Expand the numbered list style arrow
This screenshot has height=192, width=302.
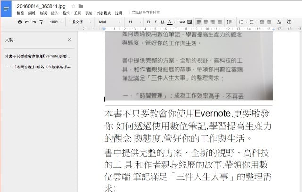coord(246,22)
